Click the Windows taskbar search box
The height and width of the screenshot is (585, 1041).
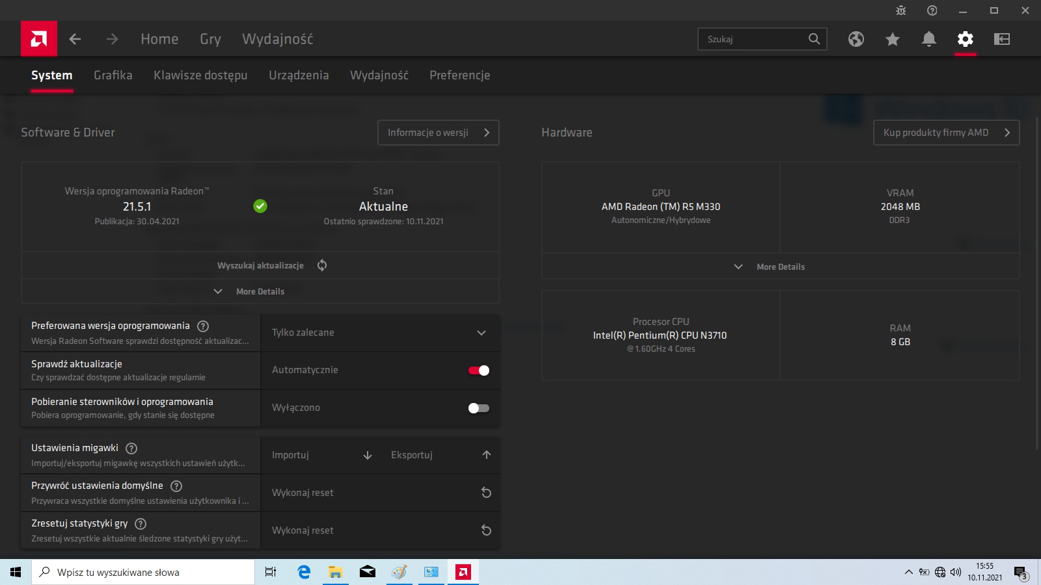pyautogui.click(x=143, y=572)
